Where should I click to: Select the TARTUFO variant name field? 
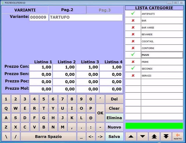(86, 17)
